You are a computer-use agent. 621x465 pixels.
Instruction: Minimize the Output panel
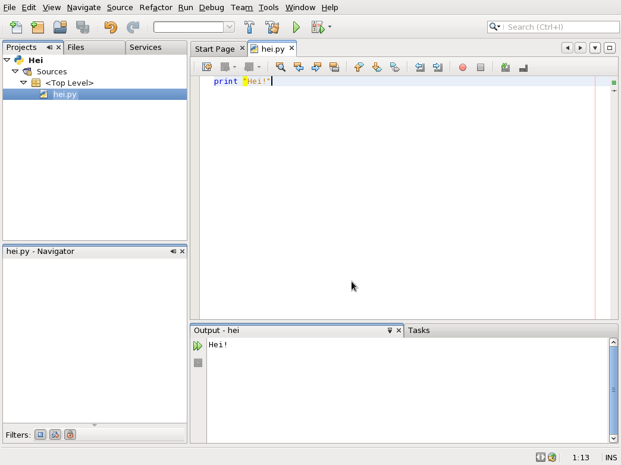[390, 331]
